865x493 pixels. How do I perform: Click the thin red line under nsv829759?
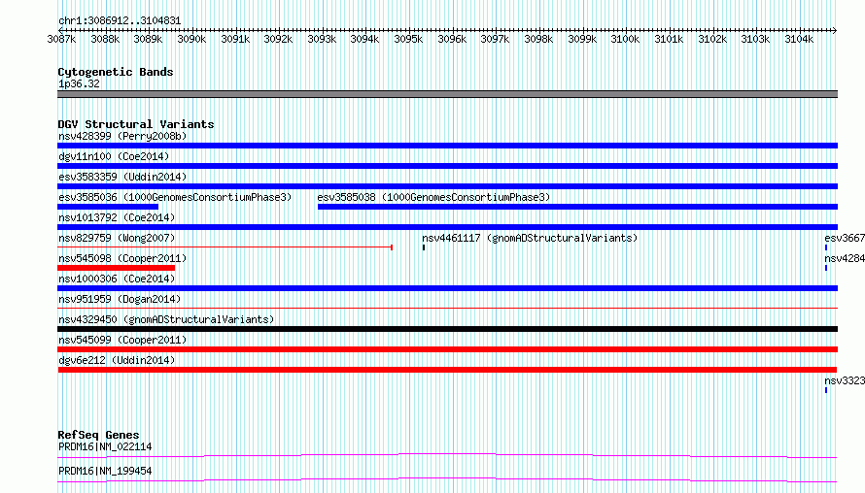pos(225,247)
